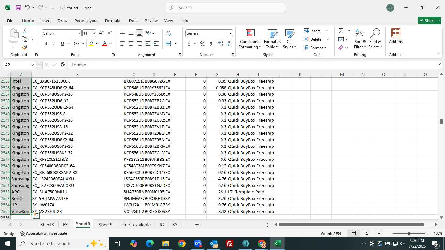Align text to the left
Image resolution: width=445 pixels, height=250 pixels.
click(x=122, y=44)
